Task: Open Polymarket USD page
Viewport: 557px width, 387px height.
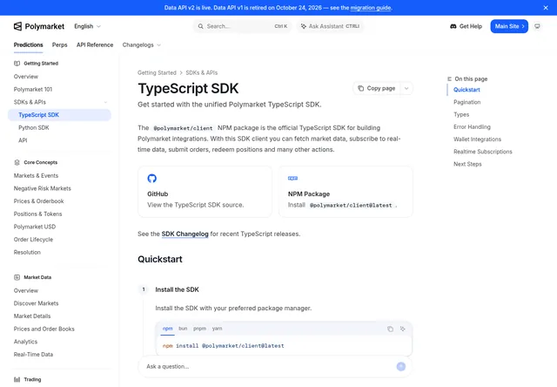Action: pyautogui.click(x=35, y=227)
